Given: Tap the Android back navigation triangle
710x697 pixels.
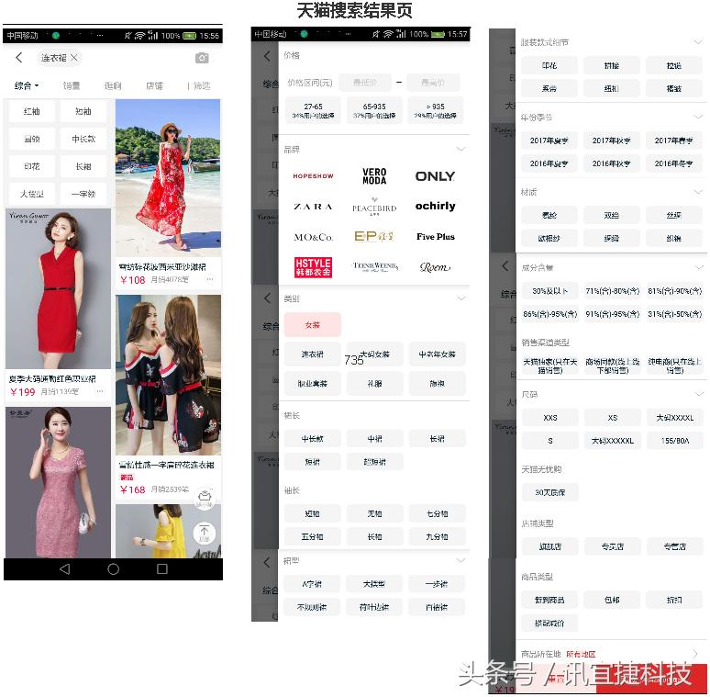Looking at the screenshot, I should 65,569.
